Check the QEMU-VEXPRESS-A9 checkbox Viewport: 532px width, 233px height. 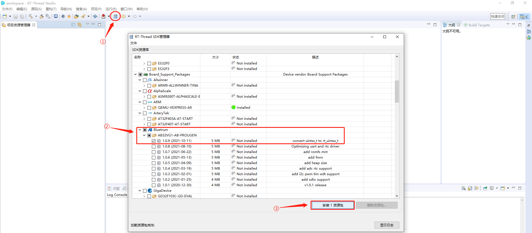click(x=149, y=108)
